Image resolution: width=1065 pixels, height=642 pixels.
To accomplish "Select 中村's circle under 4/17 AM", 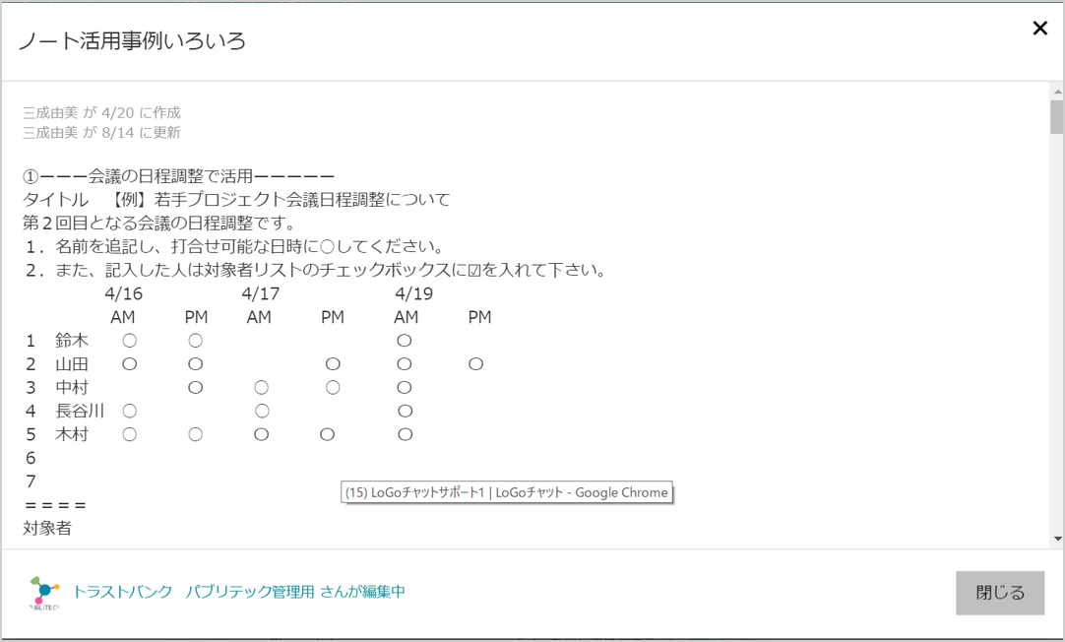I will click(261, 387).
